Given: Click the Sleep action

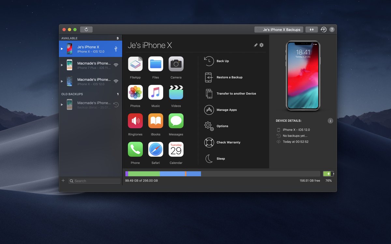Looking at the screenshot, I should coord(215,159).
